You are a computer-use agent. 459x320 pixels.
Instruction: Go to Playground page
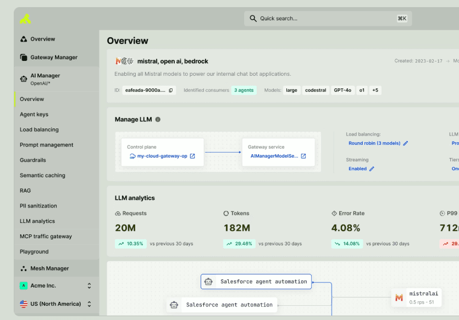(x=57, y=251)
